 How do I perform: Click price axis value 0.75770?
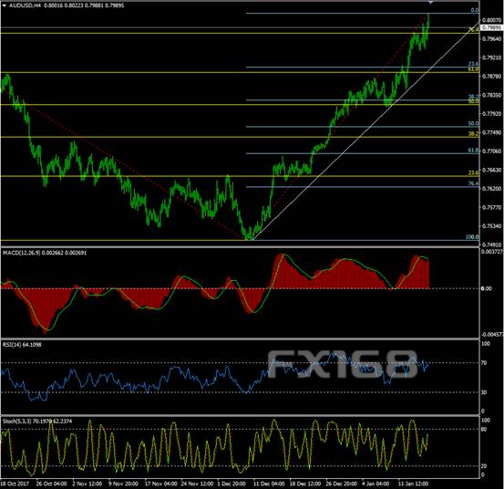pyautogui.click(x=492, y=207)
